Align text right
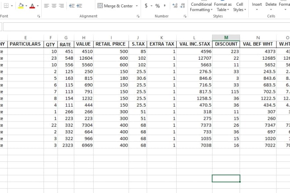This screenshot has height=193, width=290. point(61,6)
